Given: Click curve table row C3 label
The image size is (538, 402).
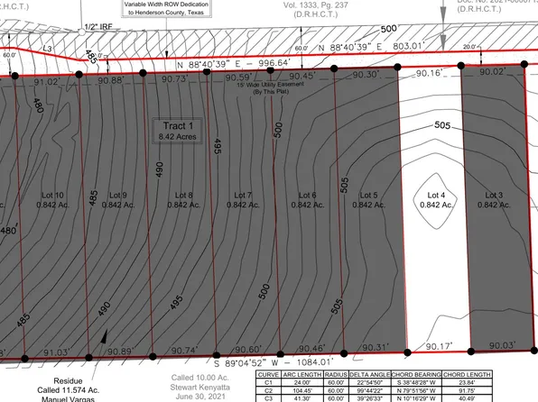Looking at the screenshot, I should [268, 398].
